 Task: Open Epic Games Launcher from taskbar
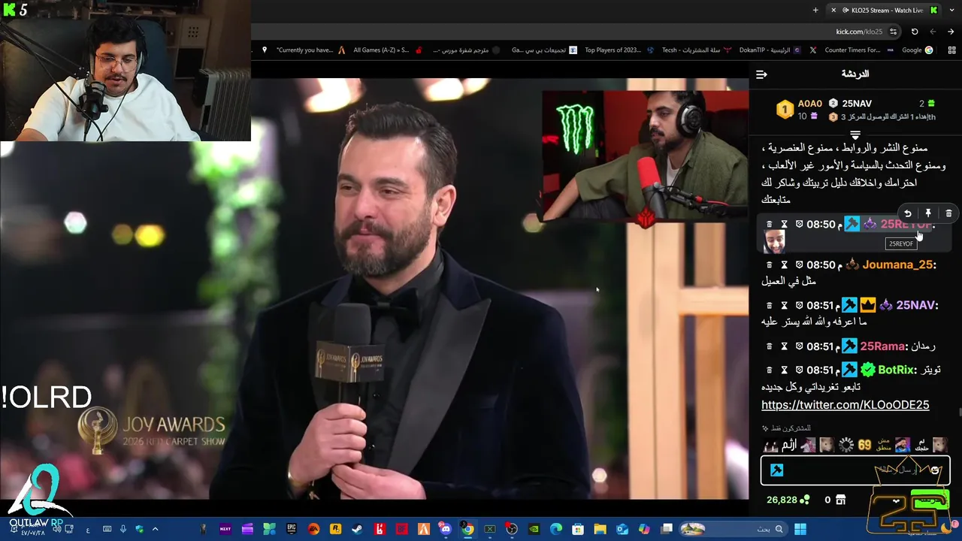point(292,529)
